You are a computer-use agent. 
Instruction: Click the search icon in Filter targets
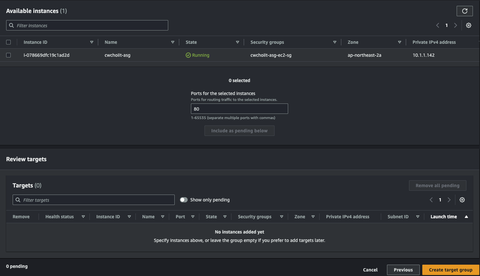18,200
